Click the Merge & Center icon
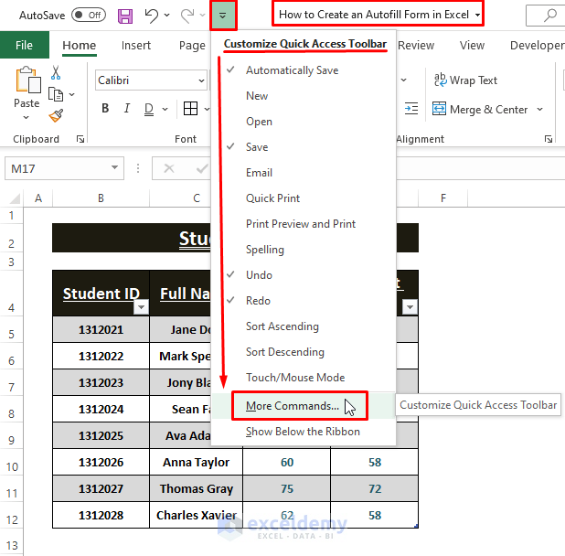The height and width of the screenshot is (556, 565). 439,109
